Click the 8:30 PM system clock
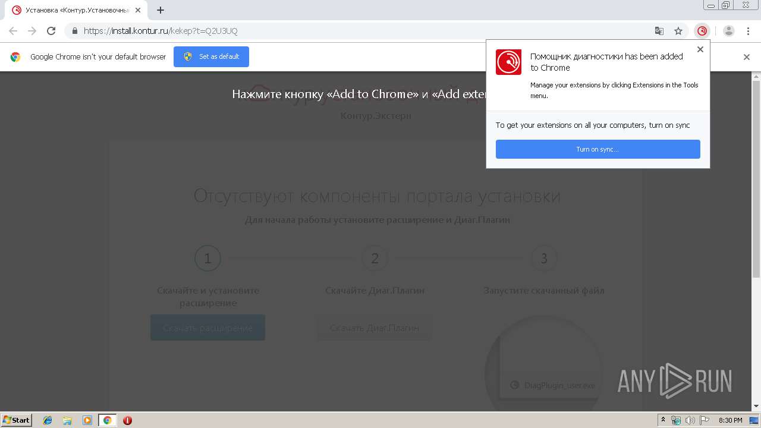761x428 pixels. point(730,420)
